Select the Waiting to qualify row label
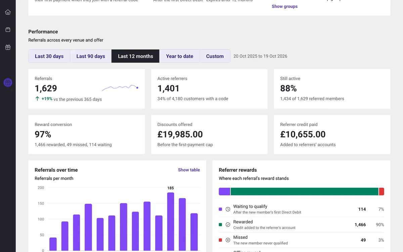This screenshot has width=403, height=252. click(x=250, y=206)
